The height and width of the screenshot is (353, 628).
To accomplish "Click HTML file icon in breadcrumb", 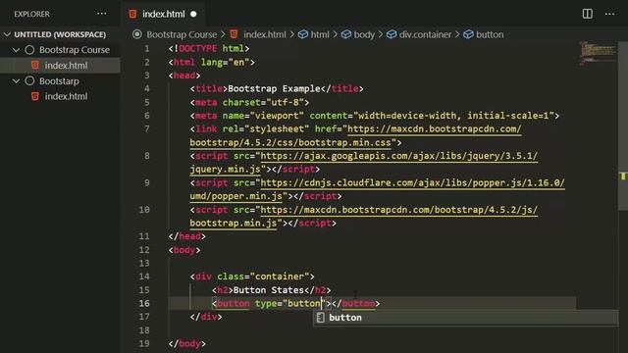I will click(x=235, y=34).
